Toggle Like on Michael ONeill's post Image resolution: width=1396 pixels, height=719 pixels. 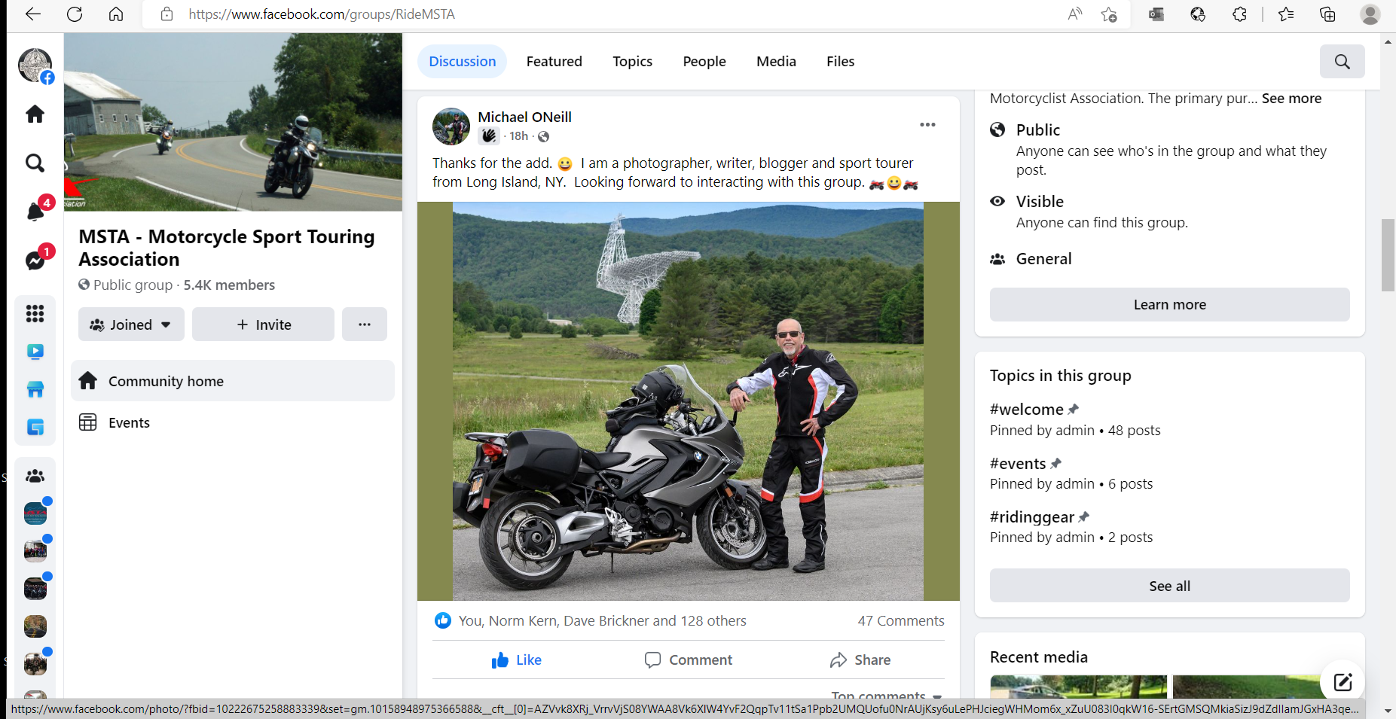click(516, 660)
